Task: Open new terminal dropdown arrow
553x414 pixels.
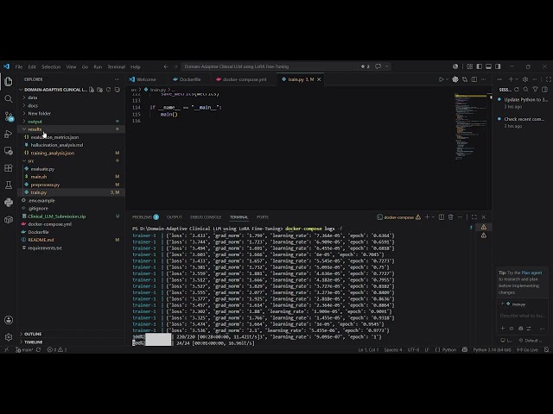Action: (x=433, y=217)
